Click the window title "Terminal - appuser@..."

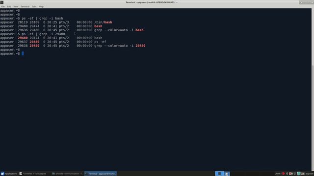pos(152,2)
